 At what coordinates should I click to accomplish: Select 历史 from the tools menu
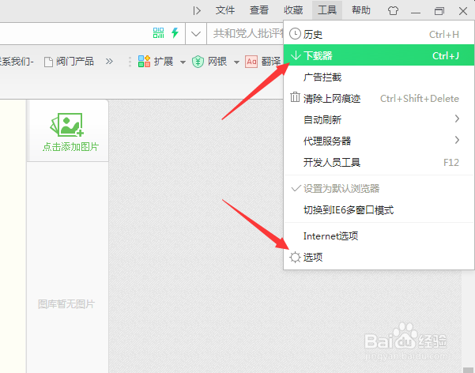(379, 34)
